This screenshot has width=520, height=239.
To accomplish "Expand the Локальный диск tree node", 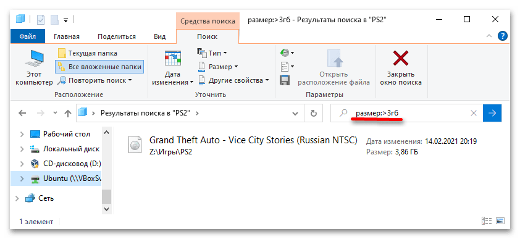I will (x=22, y=149).
